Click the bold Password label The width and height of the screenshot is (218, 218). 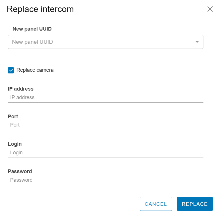click(20, 171)
